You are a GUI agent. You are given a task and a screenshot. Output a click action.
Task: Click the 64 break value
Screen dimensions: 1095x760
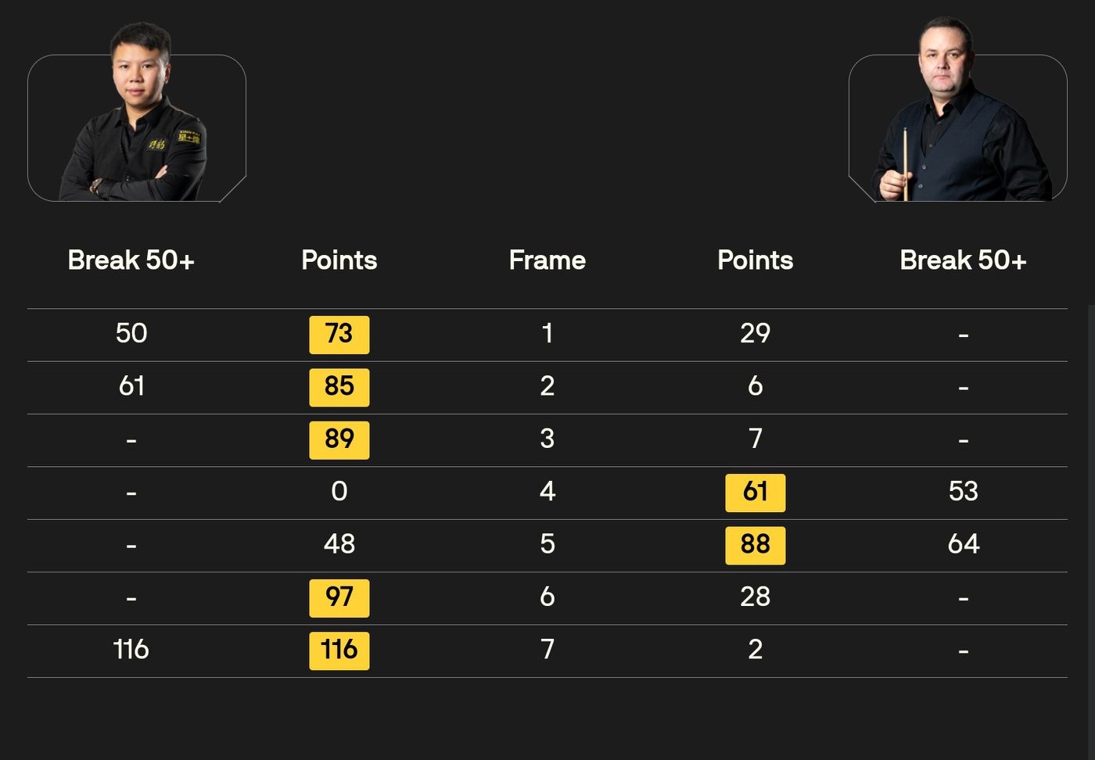(x=963, y=544)
